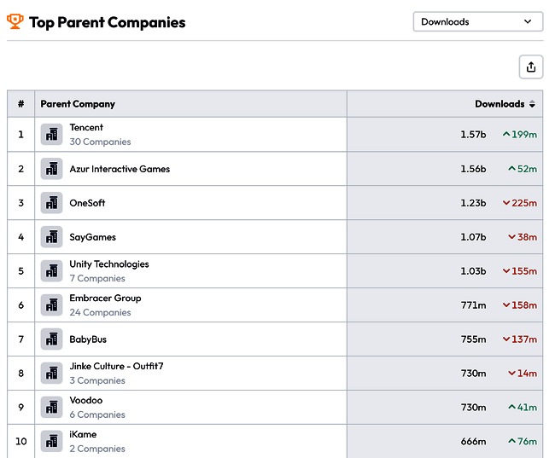Click the iKame company building icon
The width and height of the screenshot is (555, 458).
(x=51, y=442)
